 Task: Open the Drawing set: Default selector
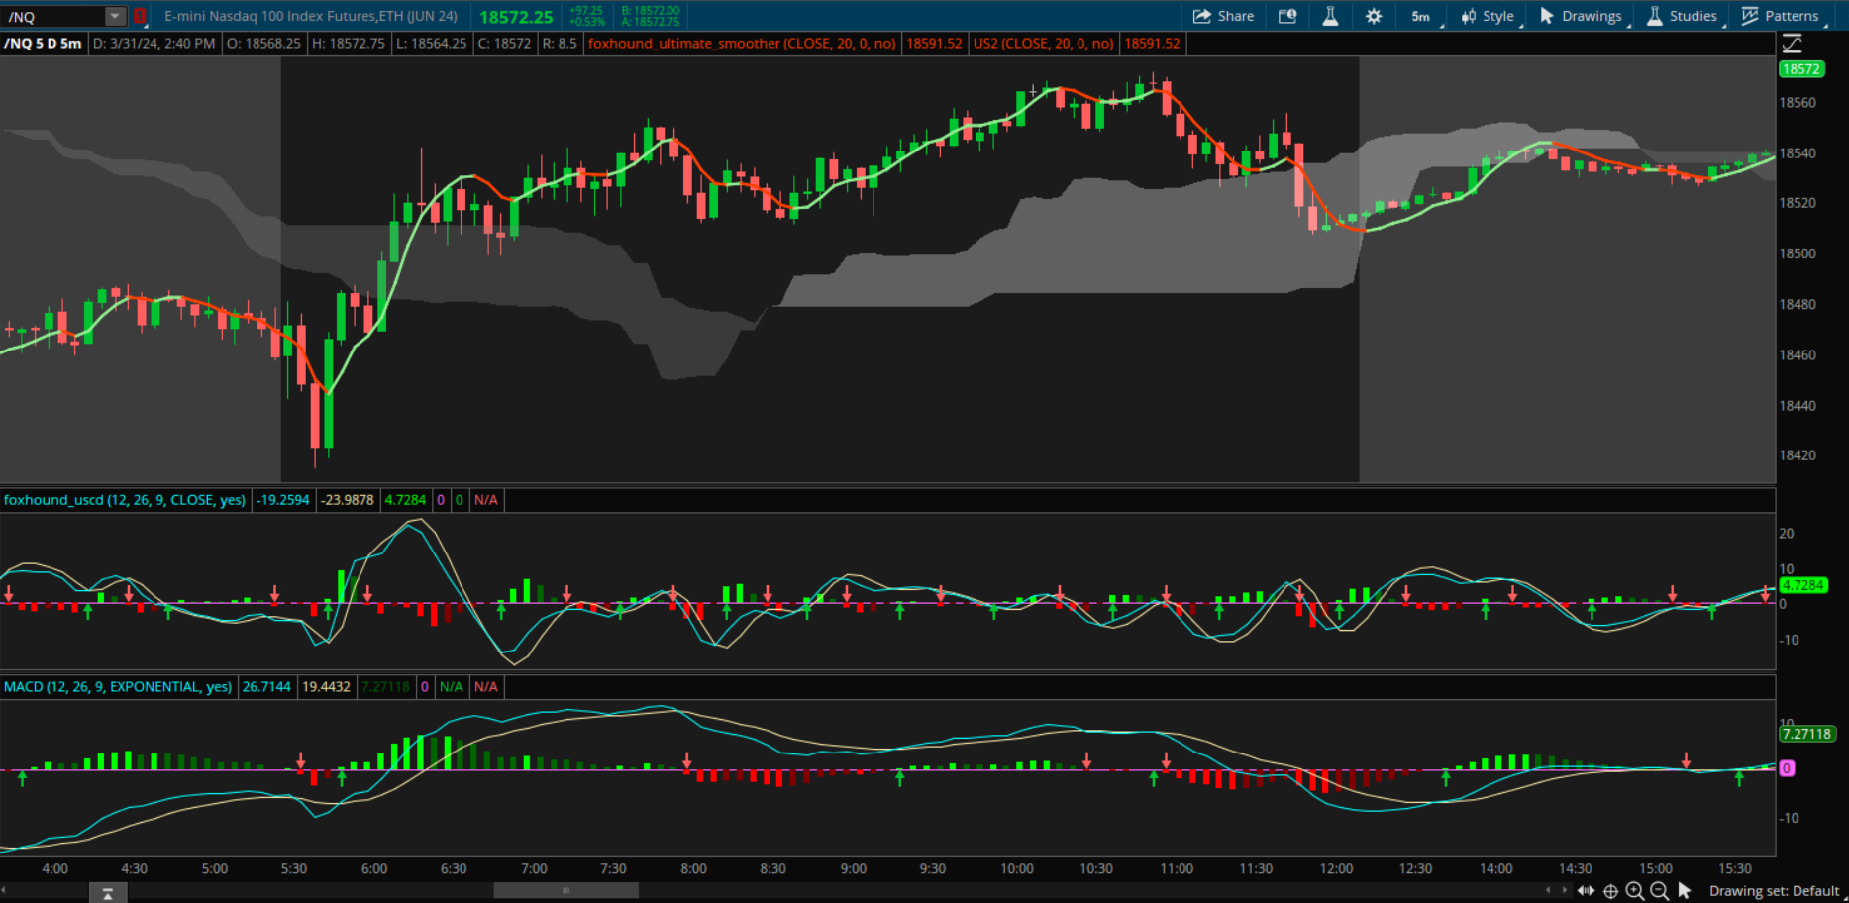pyautogui.click(x=1773, y=891)
